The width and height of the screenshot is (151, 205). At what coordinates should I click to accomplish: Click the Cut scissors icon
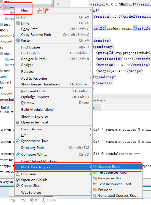(x=18, y=17)
